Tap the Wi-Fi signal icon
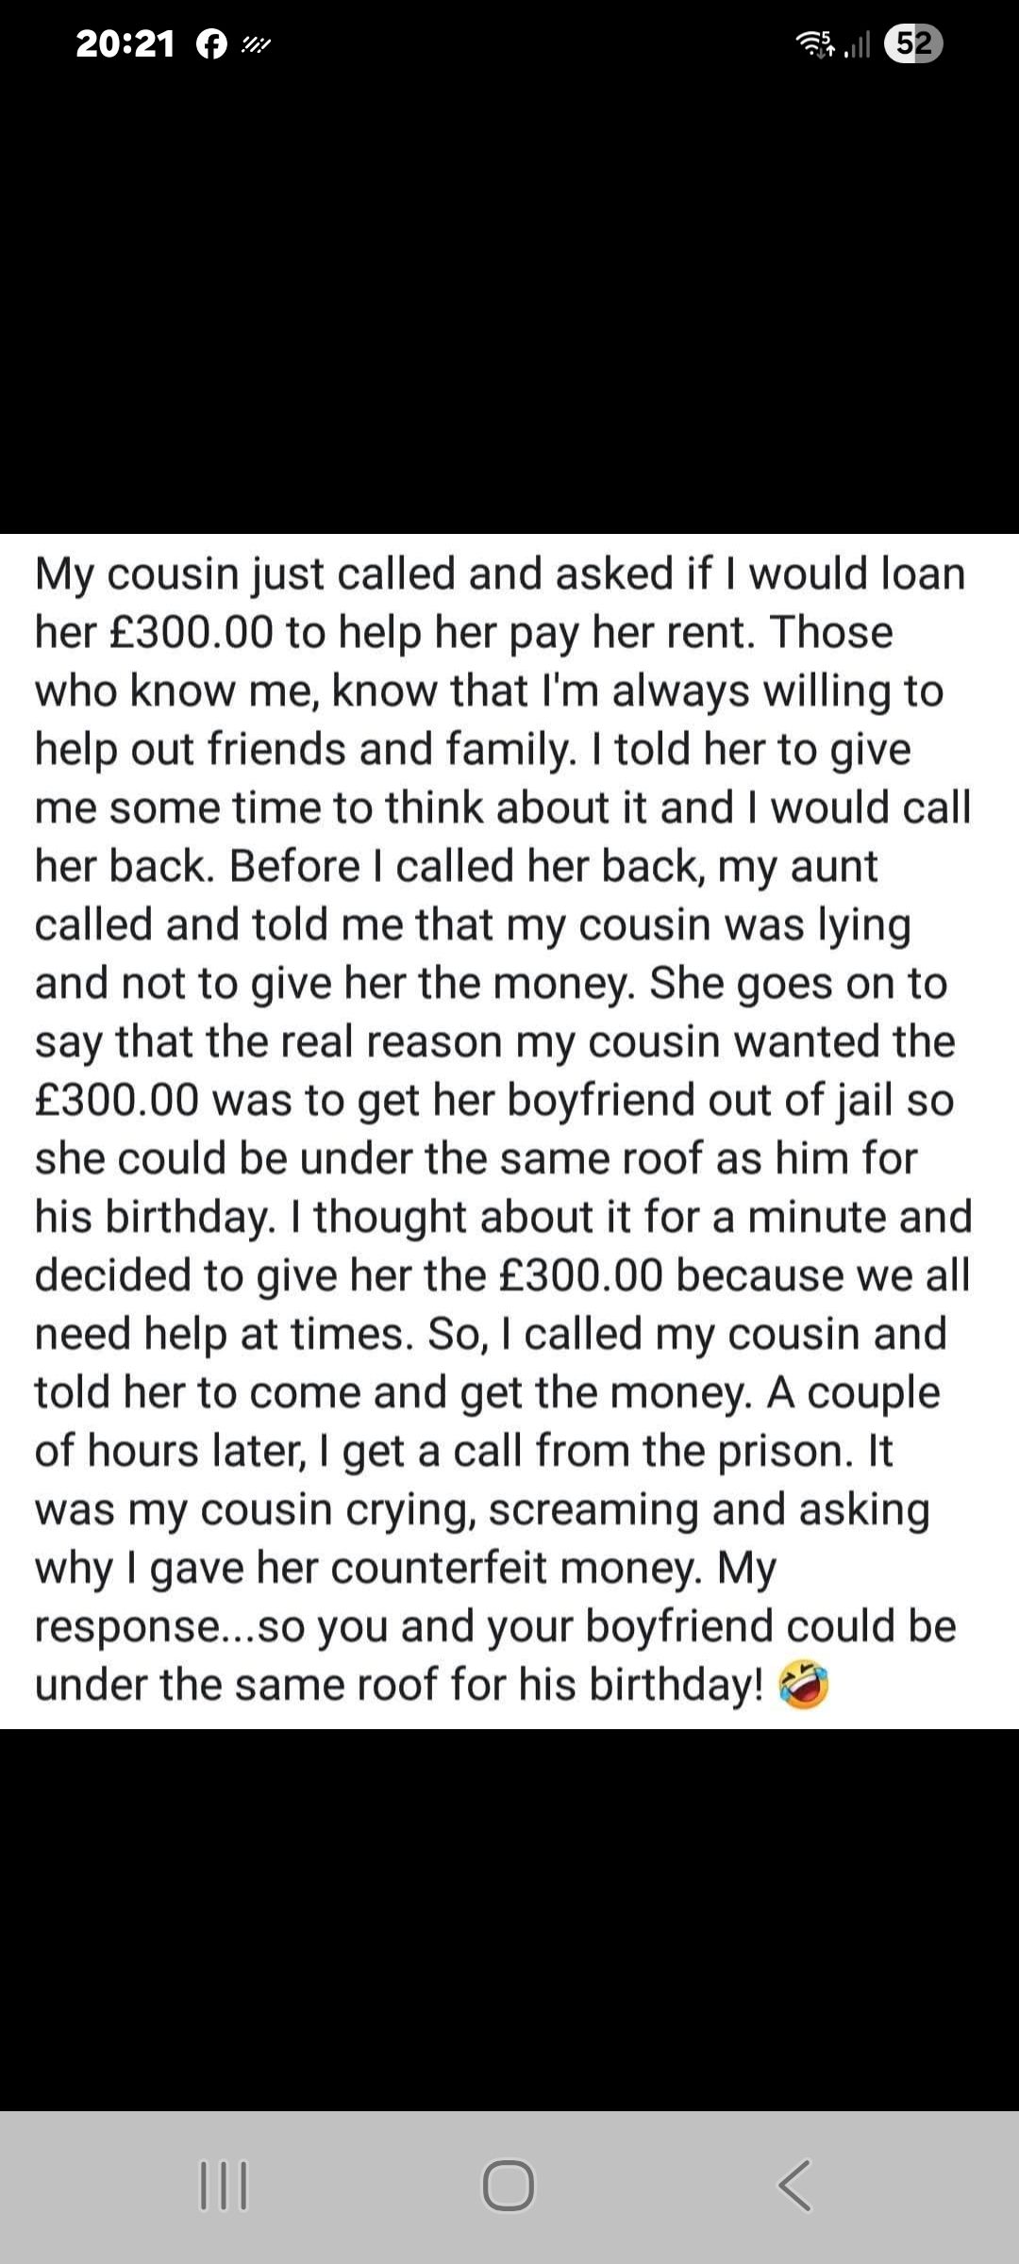Screen dimensions: 1019x2264 point(816,43)
